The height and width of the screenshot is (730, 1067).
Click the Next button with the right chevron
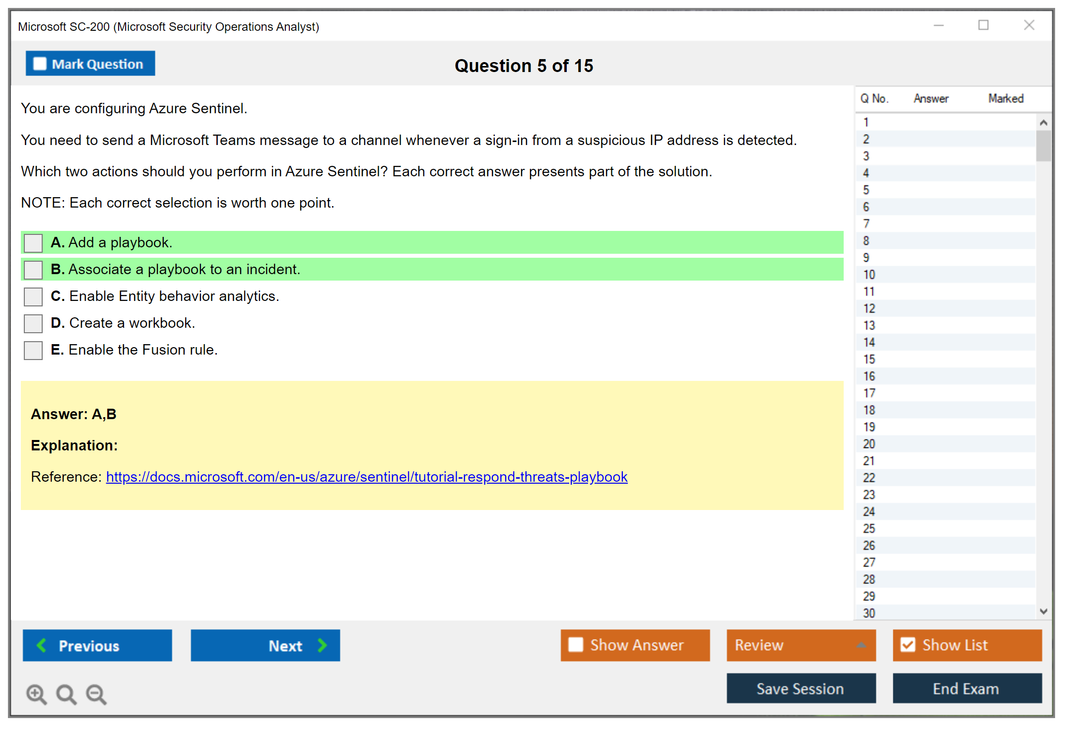tap(265, 645)
